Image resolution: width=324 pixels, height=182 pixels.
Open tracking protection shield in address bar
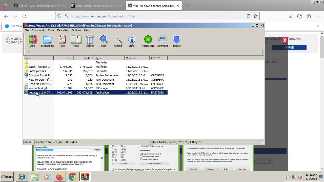pyautogui.click(x=59, y=16)
